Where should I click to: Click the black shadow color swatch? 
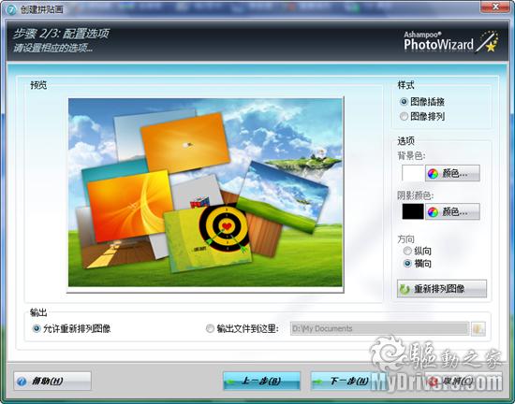pyautogui.click(x=413, y=211)
